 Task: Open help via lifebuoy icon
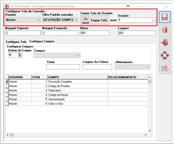tap(164, 55)
